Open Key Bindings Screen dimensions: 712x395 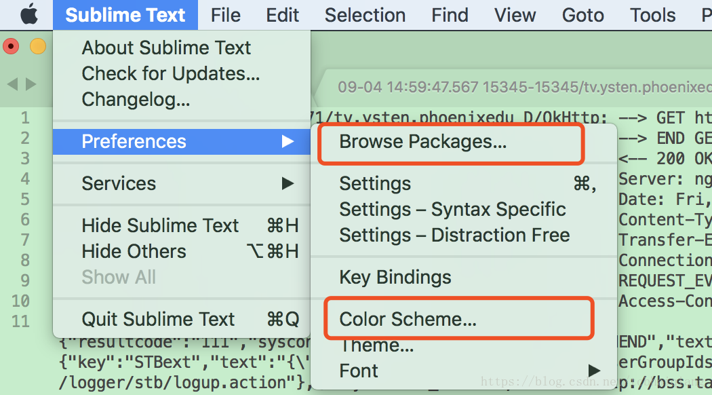click(x=464, y=278)
